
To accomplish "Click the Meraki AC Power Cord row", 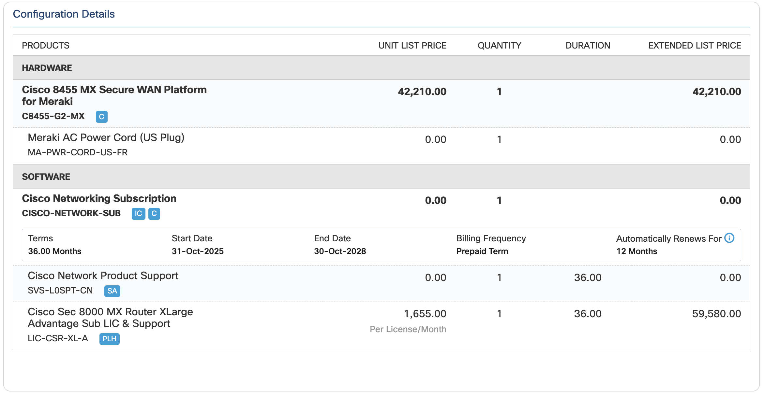I will coord(106,138).
